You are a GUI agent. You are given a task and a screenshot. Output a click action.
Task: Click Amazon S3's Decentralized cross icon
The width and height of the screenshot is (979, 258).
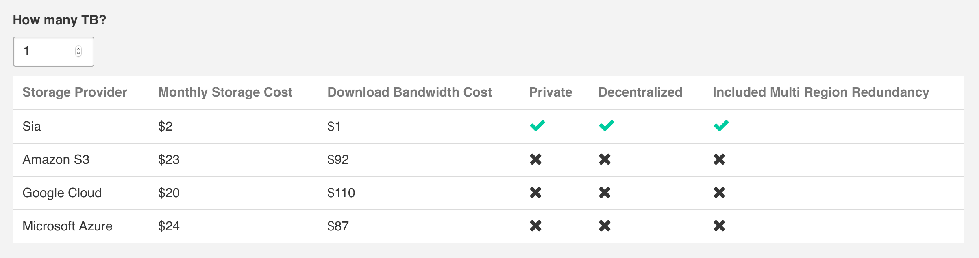click(x=605, y=159)
